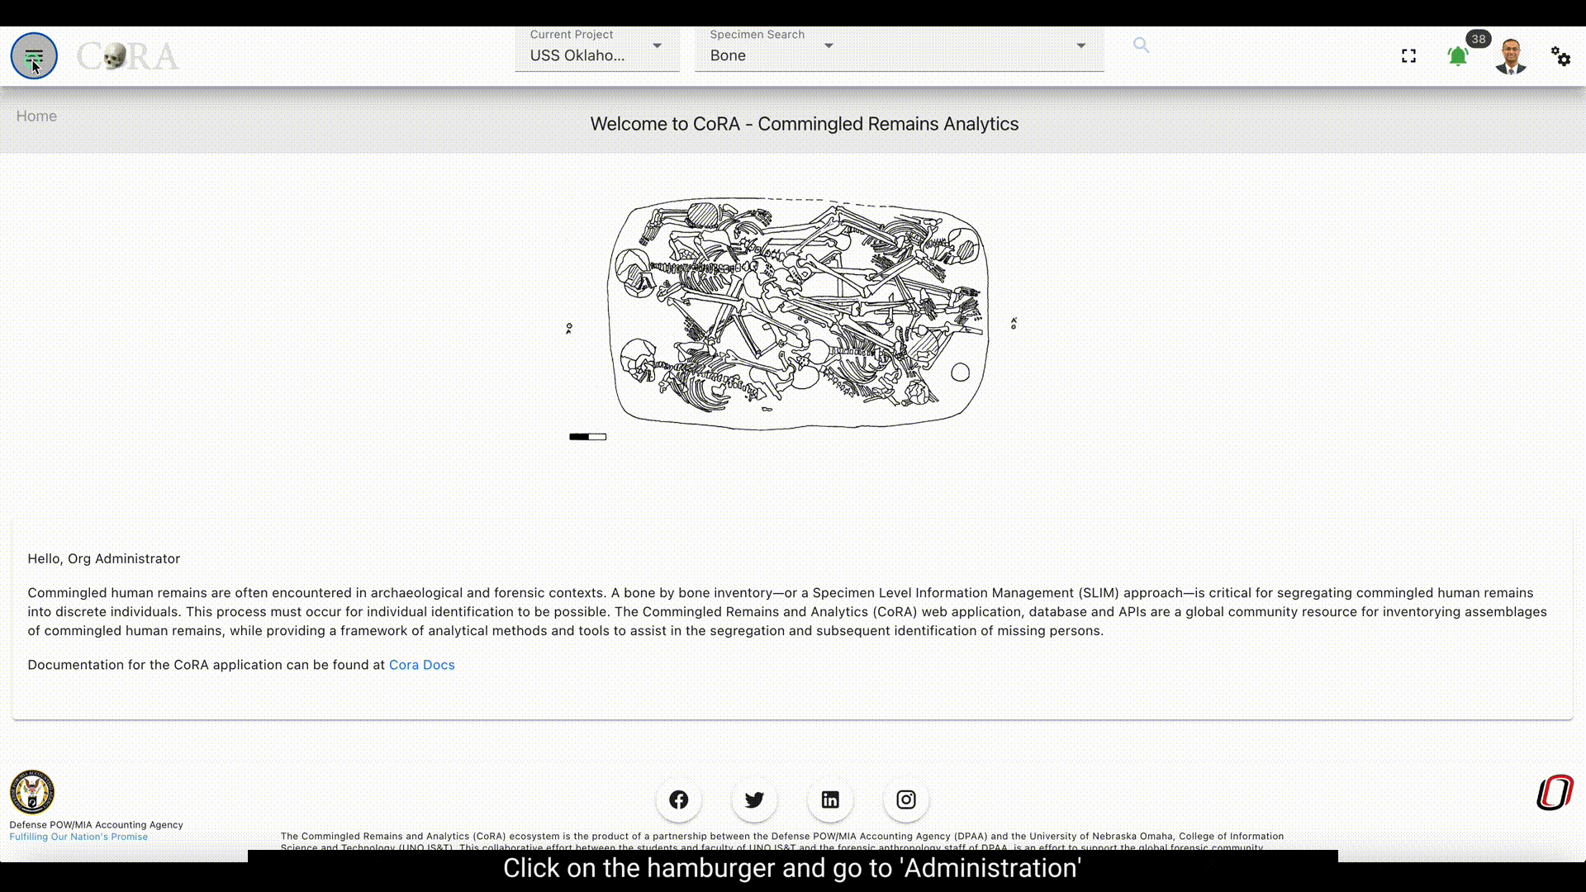The height and width of the screenshot is (892, 1586).
Task: Open the LinkedIn social icon
Action: pyautogui.click(x=830, y=799)
